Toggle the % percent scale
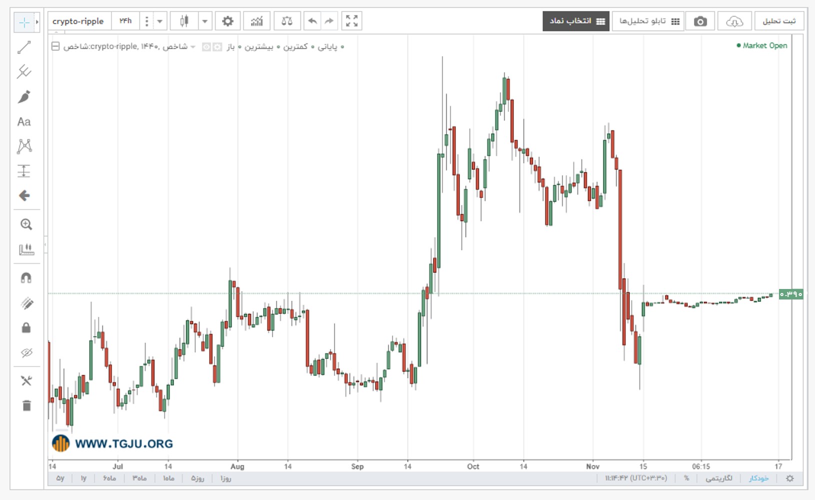The height and width of the screenshot is (500, 815). click(686, 478)
